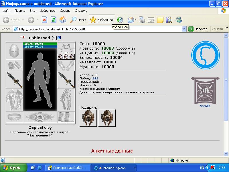Click the left-hand sword weapon slot
229x172 pixels.
point(14,80)
